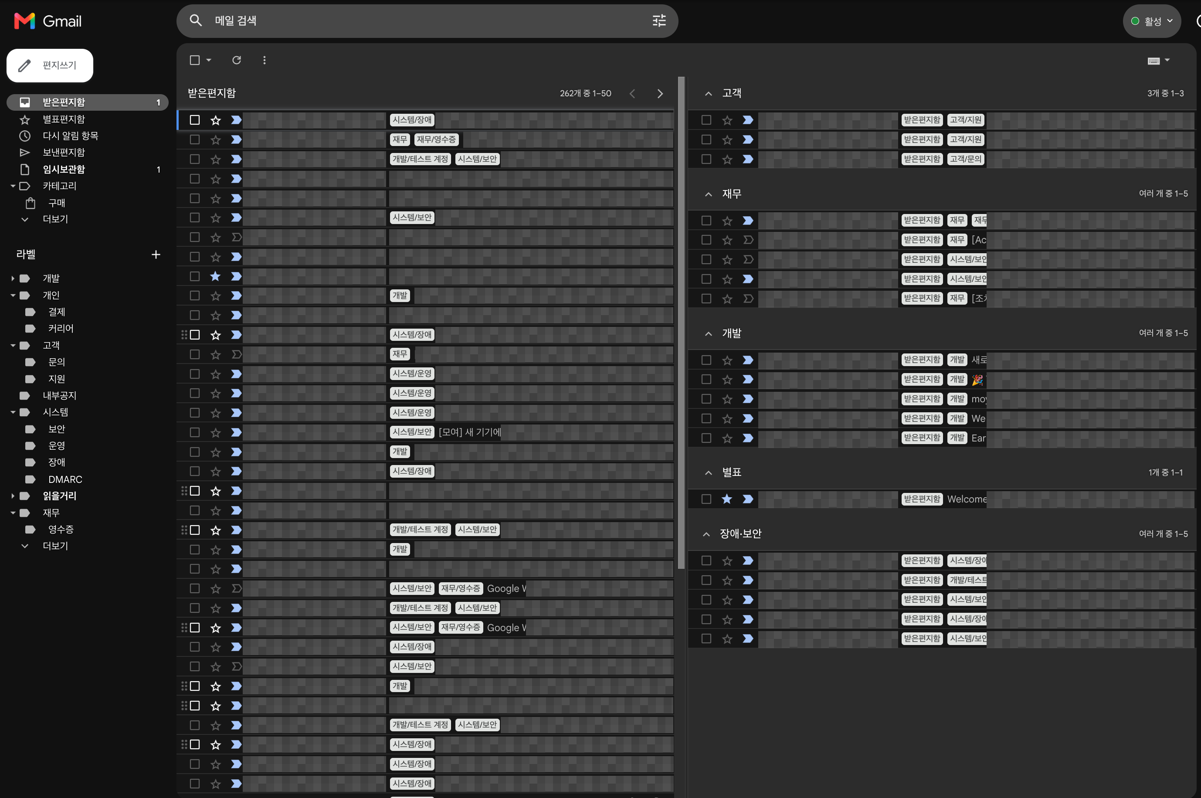Click the Gmail logo
The width and height of the screenshot is (1201, 798).
[48, 21]
